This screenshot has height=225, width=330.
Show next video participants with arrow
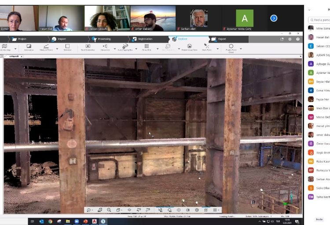274,18
